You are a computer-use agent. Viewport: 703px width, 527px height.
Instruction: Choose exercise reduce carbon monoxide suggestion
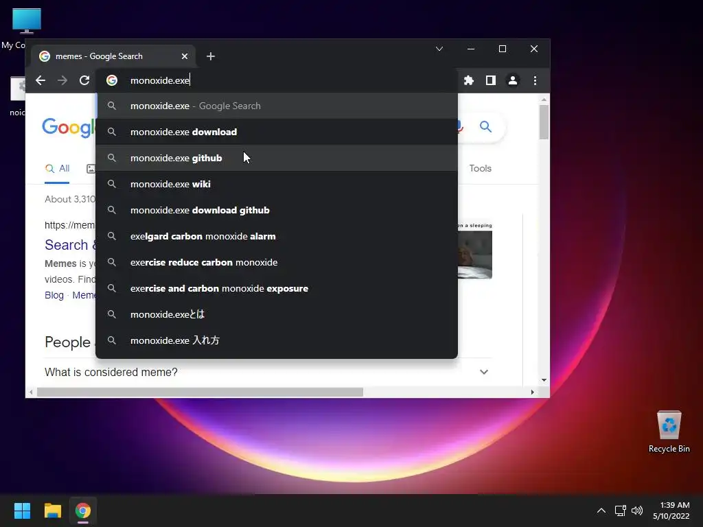(277, 262)
